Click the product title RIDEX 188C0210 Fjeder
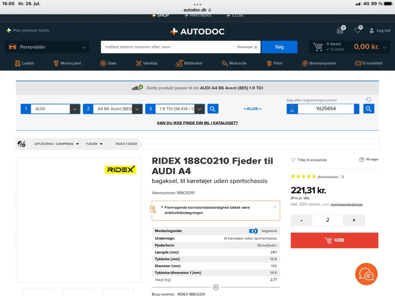The height and width of the screenshot is (296, 395). (212, 166)
